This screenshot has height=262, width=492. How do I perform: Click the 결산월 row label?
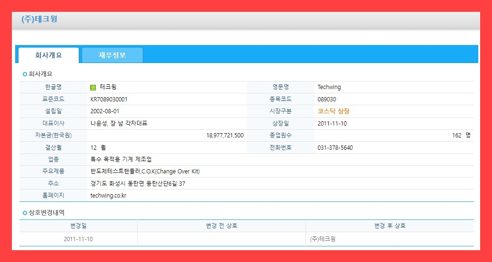click(53, 148)
